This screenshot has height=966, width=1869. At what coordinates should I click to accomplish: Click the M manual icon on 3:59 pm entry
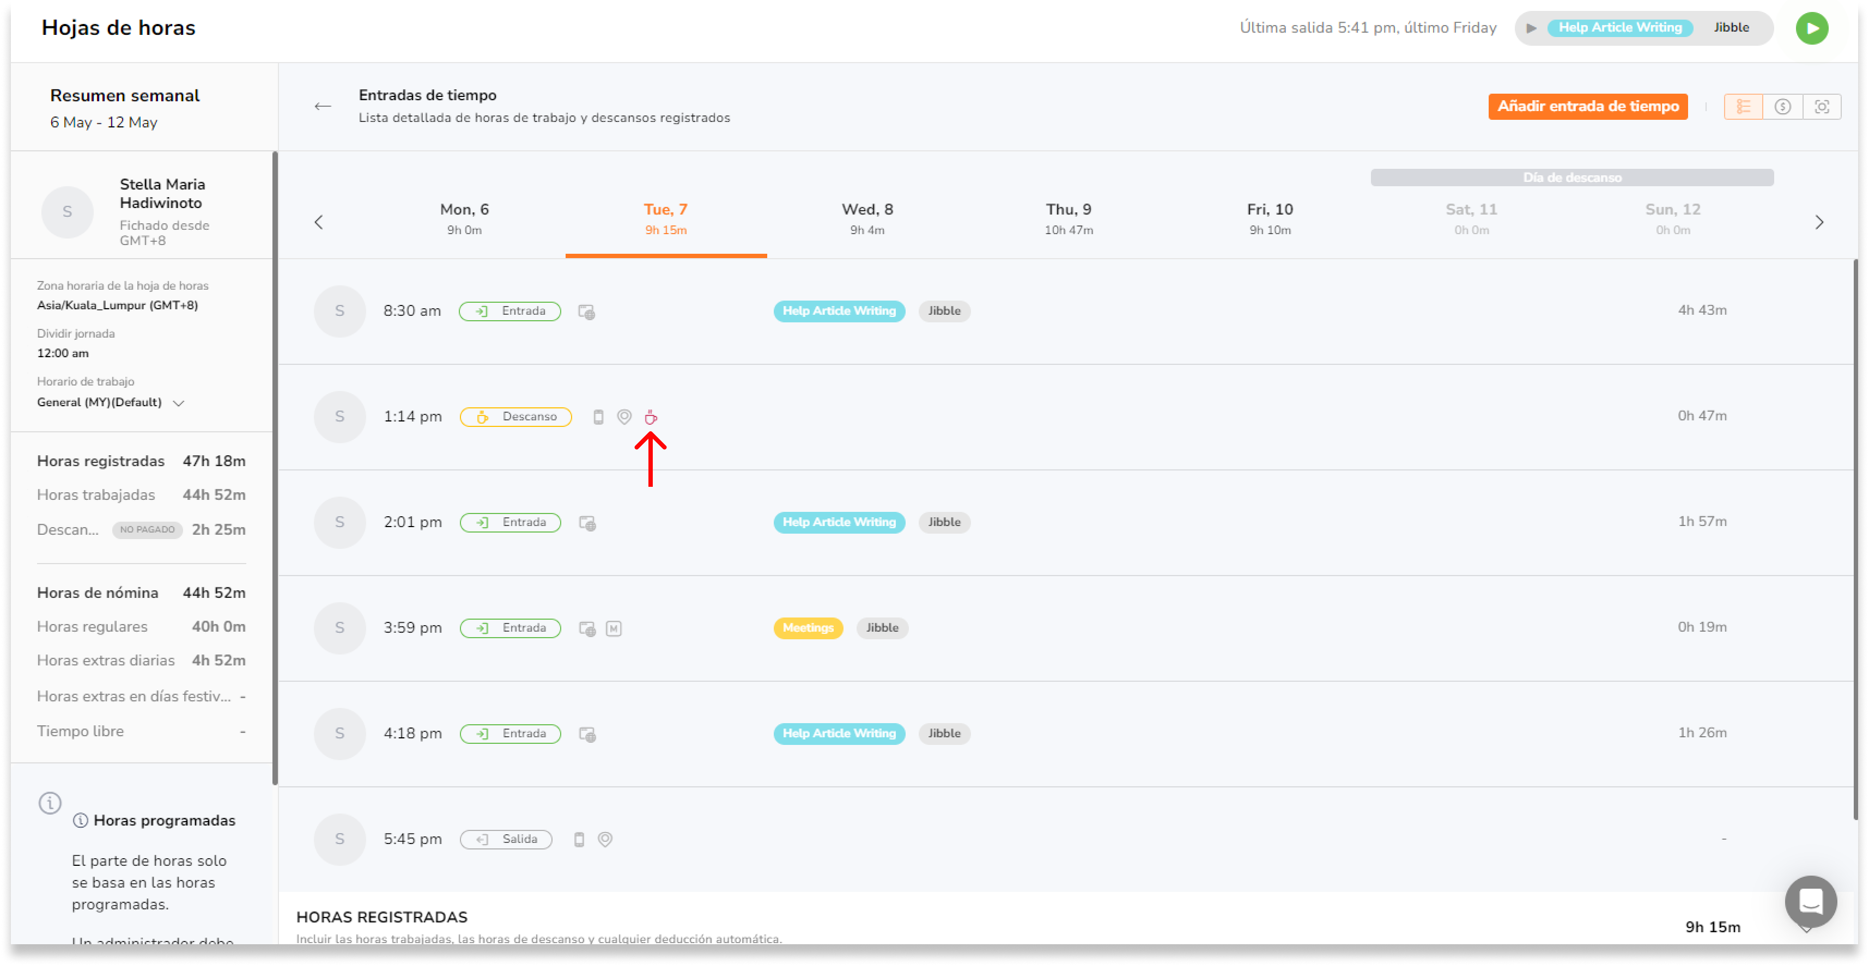[614, 629]
